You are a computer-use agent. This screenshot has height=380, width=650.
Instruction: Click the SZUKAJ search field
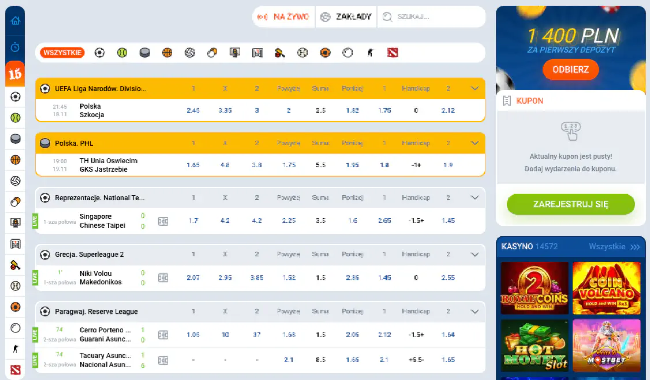[x=433, y=17]
